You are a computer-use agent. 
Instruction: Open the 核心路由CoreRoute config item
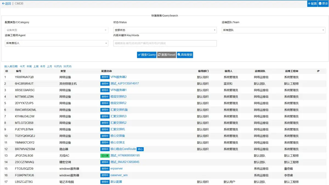[x=123, y=149]
